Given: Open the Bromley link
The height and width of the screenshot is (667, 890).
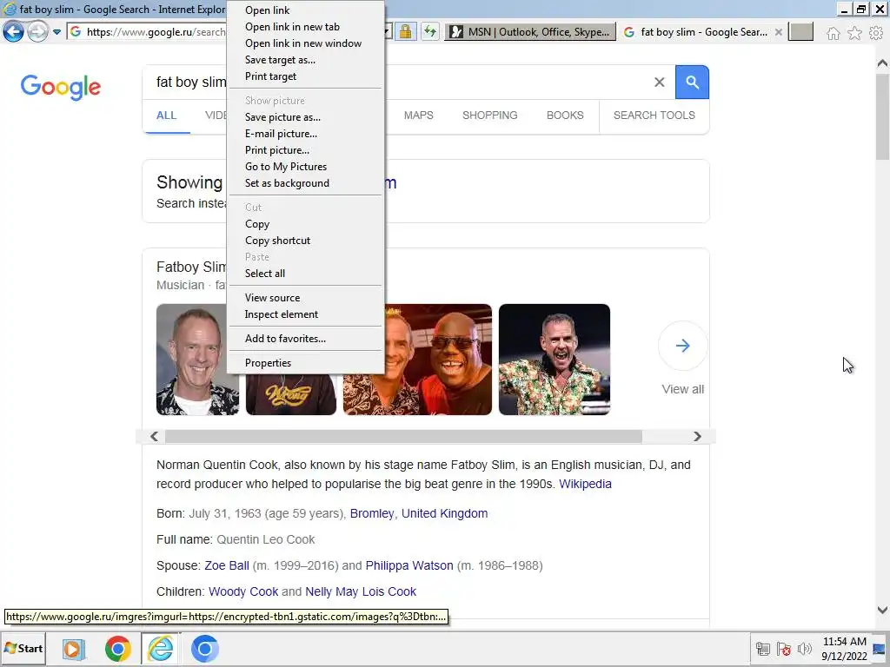Looking at the screenshot, I should 372,513.
